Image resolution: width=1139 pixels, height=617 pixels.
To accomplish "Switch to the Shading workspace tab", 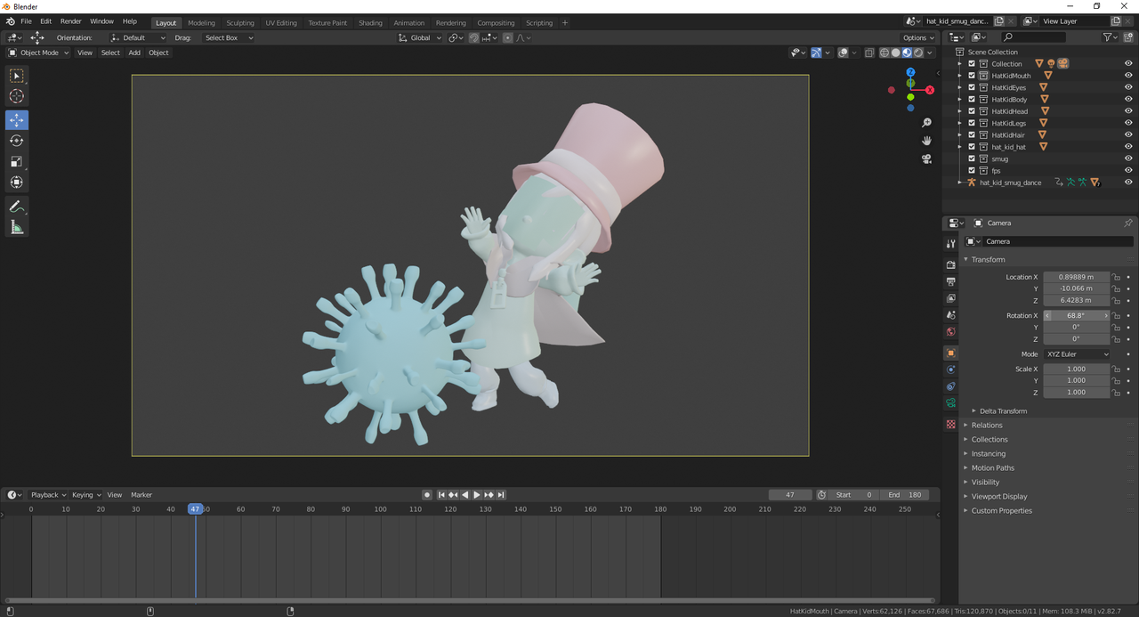I will click(x=370, y=23).
